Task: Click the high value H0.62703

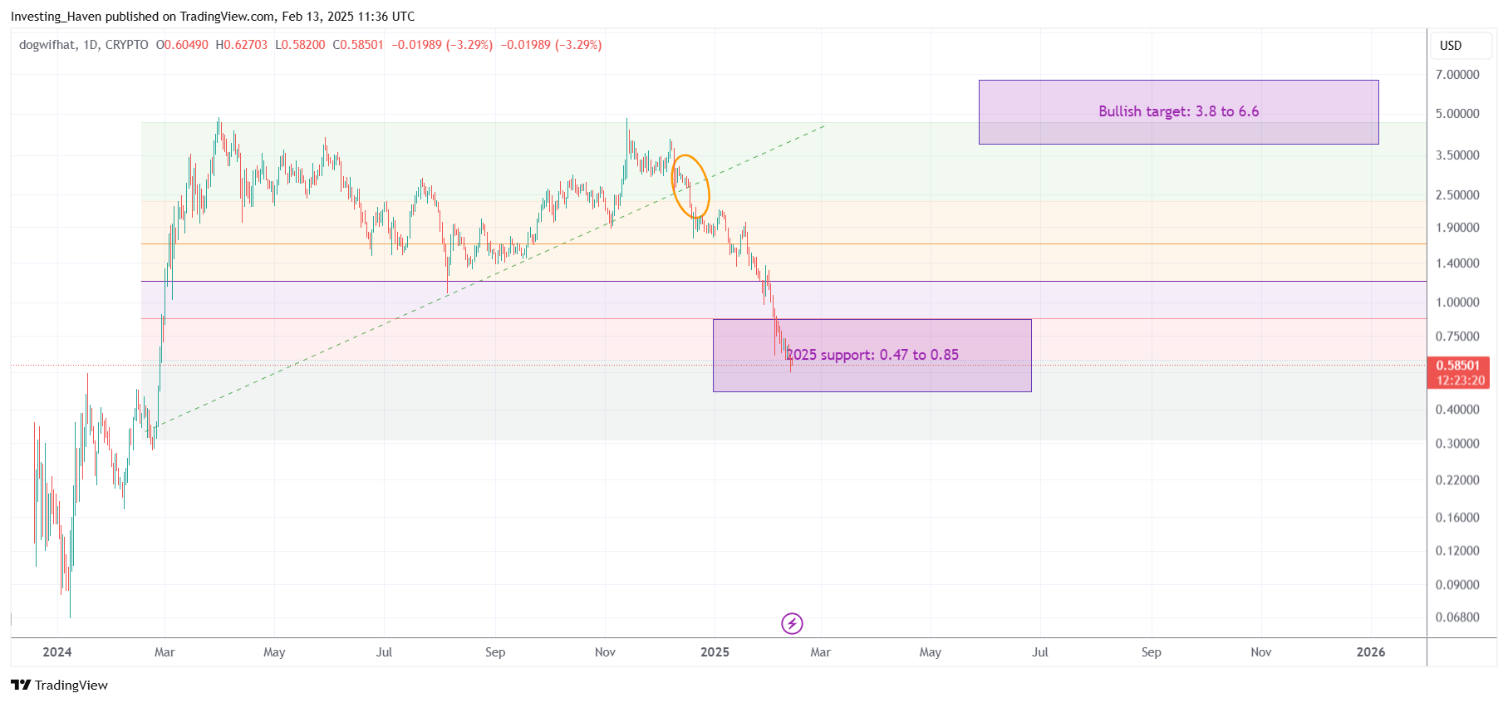Action: click(x=242, y=45)
